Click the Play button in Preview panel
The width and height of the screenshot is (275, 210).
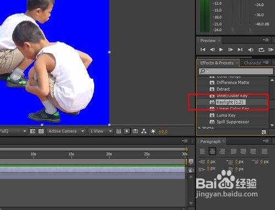[x=221, y=49]
